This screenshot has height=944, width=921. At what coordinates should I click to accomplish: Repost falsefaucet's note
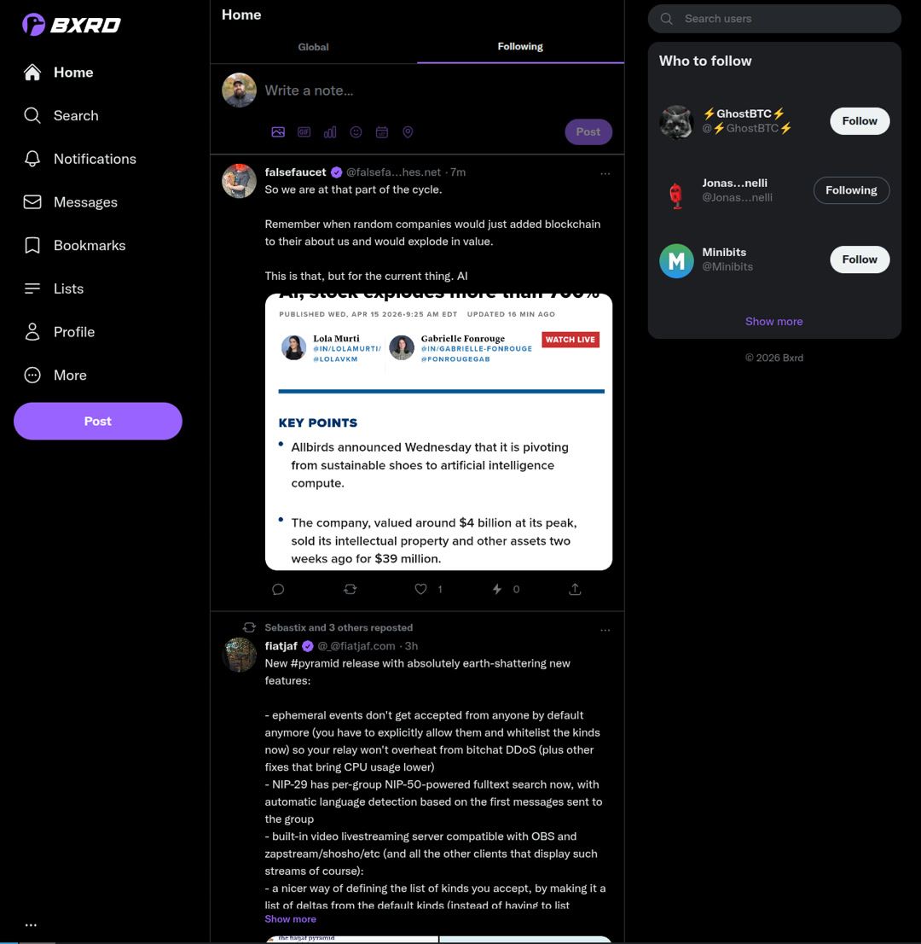coord(350,589)
